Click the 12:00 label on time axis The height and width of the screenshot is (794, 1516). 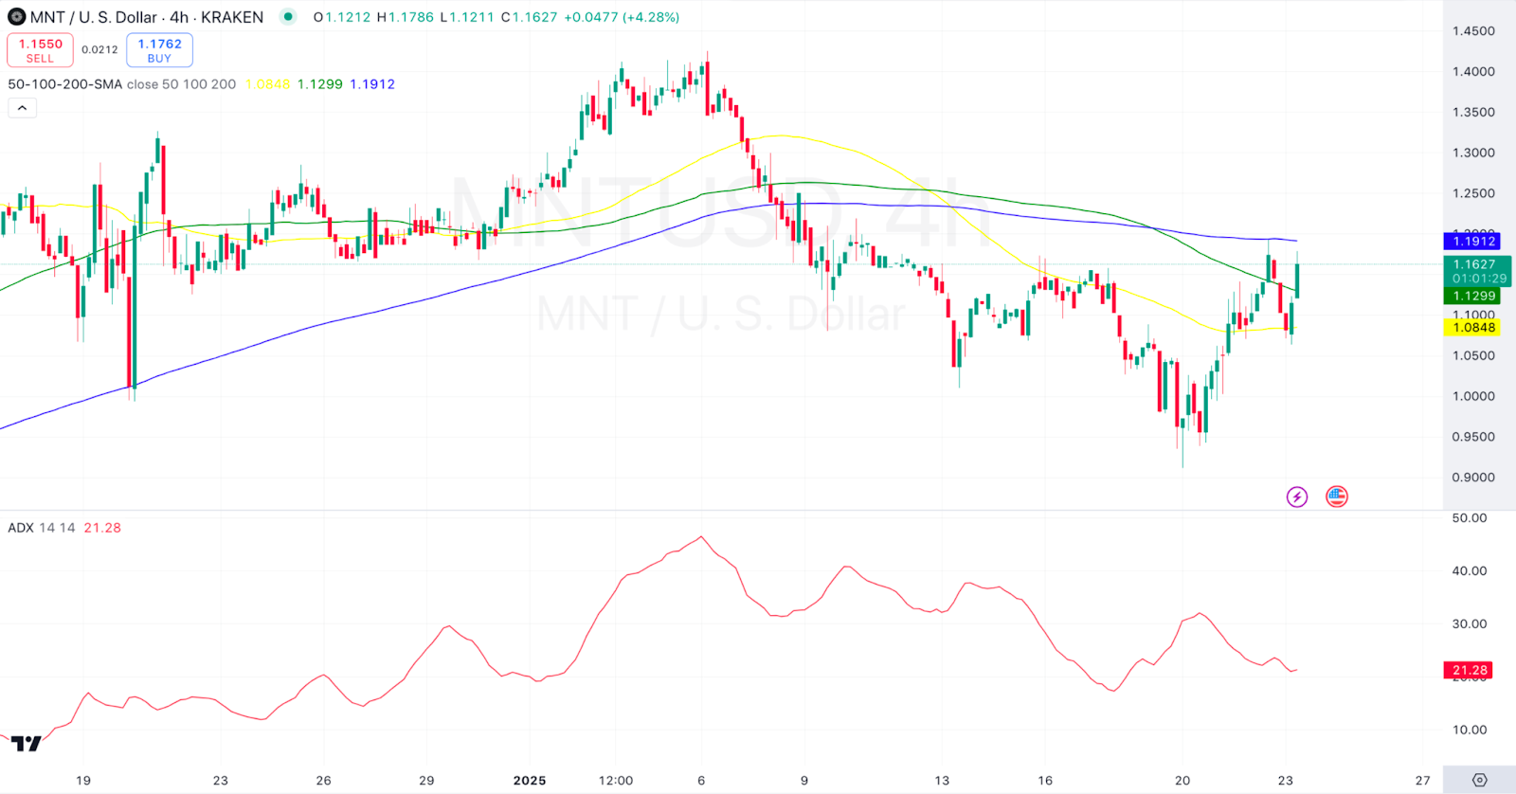click(616, 781)
